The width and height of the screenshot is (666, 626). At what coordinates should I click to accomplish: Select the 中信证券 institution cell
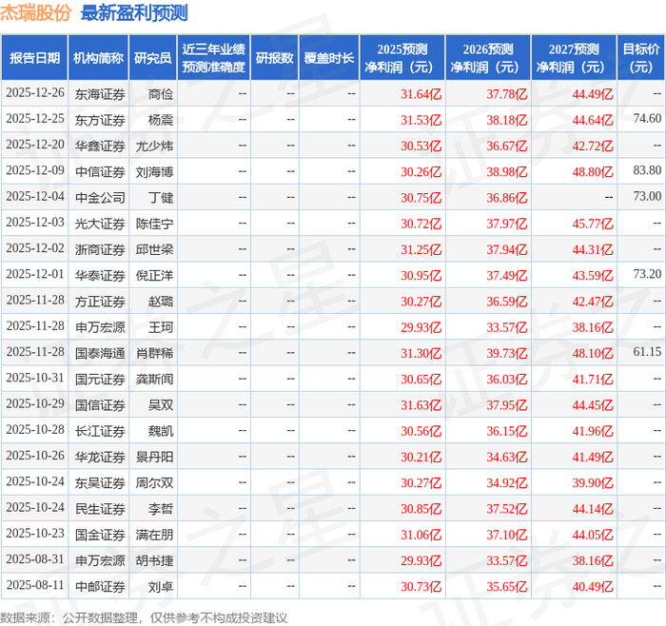(100, 171)
